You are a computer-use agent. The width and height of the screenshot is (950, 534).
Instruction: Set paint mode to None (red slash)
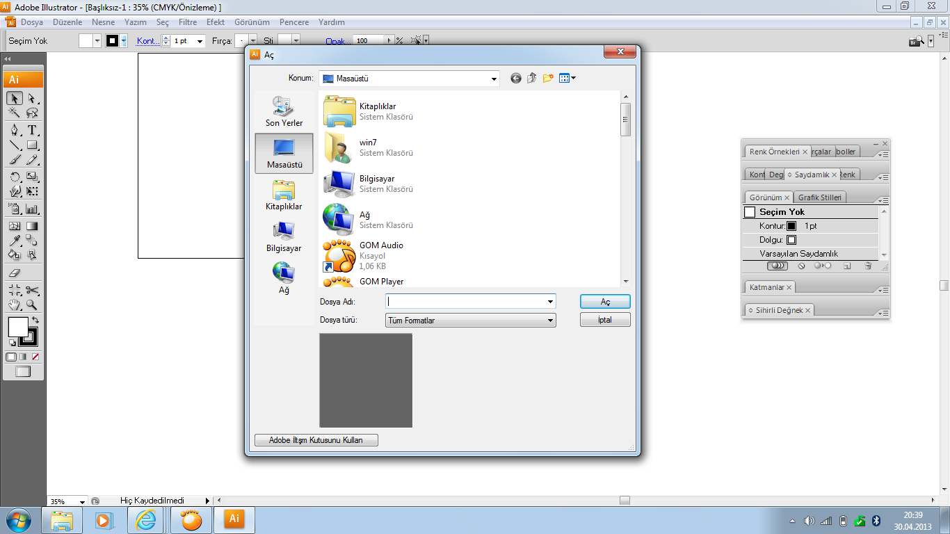coord(35,357)
